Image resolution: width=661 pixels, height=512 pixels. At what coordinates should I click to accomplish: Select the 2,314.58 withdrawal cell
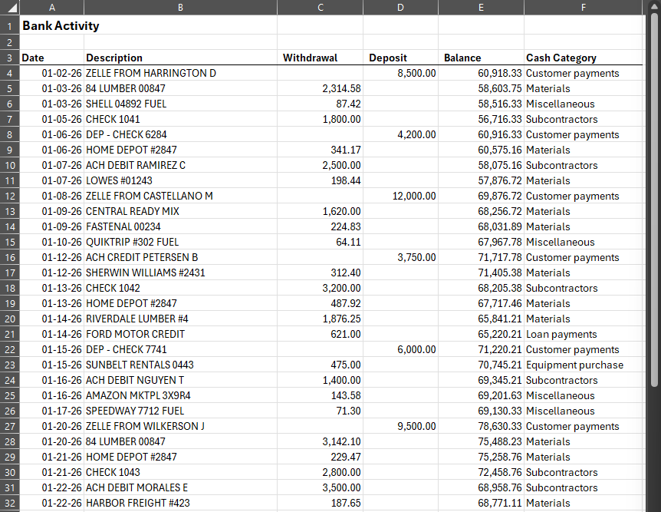(x=320, y=88)
